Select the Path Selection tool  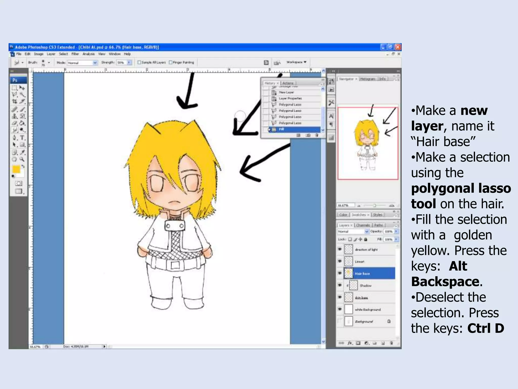tap(15, 144)
